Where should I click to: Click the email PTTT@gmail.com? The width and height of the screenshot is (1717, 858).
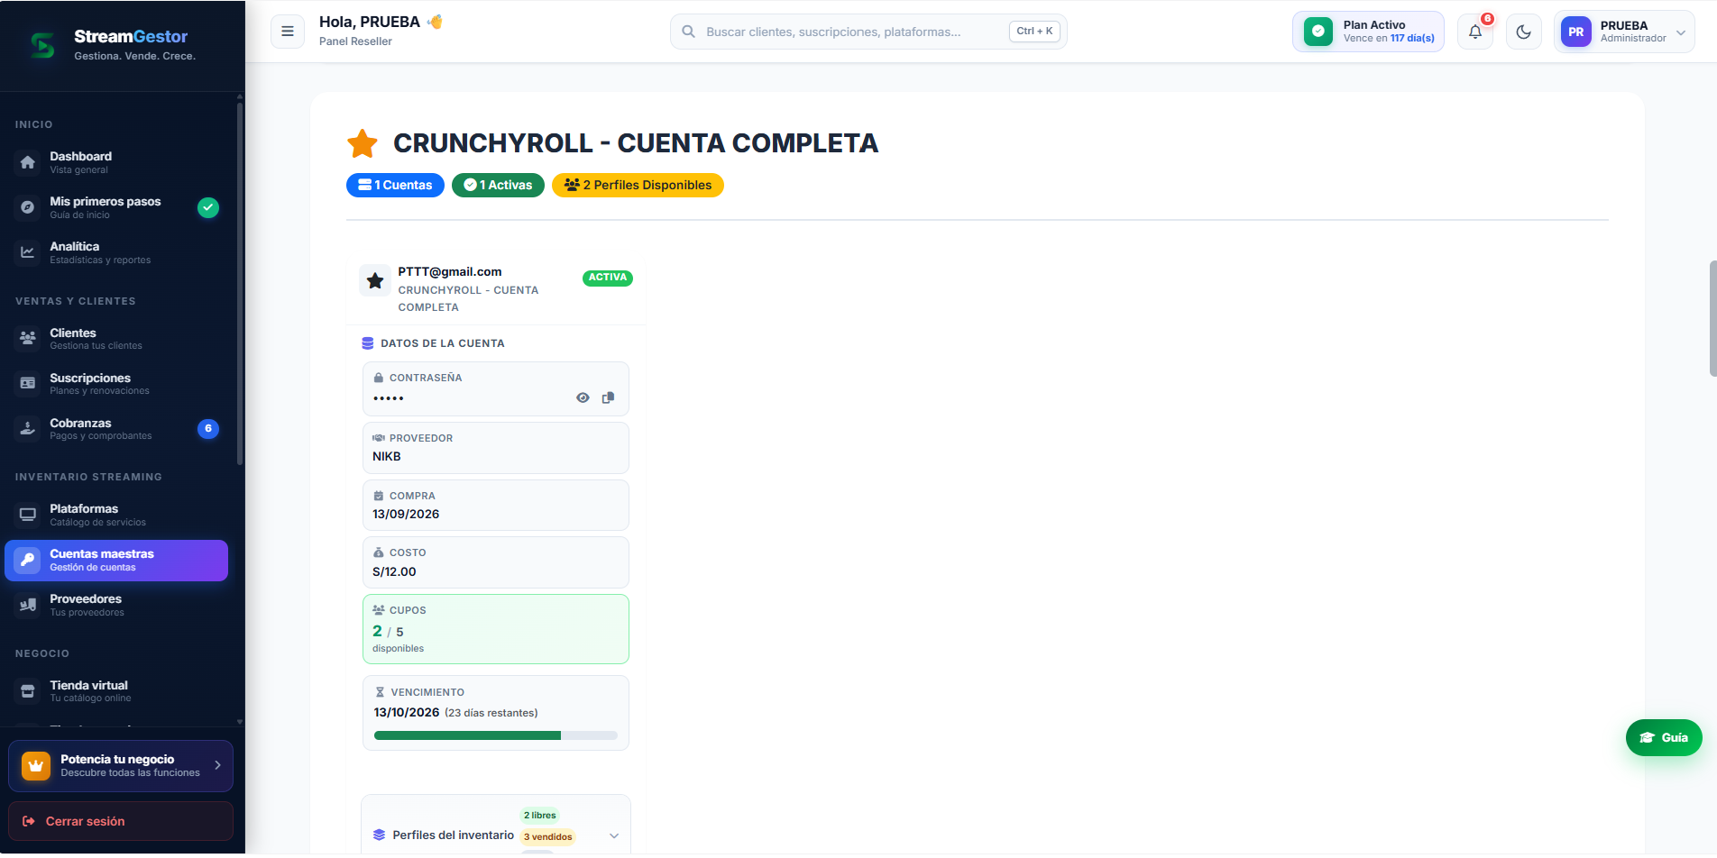tap(450, 271)
